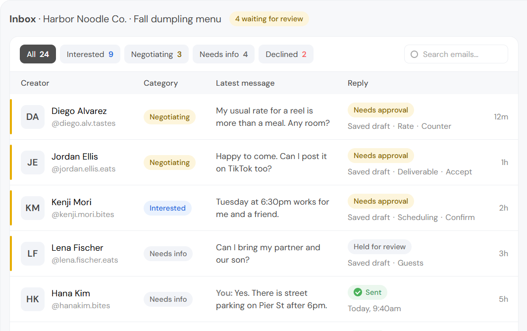Open the Declined 2 tab
Screen dimensions: 527x331
pos(286,54)
